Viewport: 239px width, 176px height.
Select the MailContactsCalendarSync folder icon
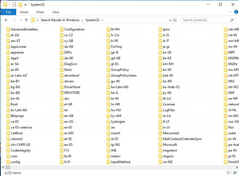[x=160, y=139]
